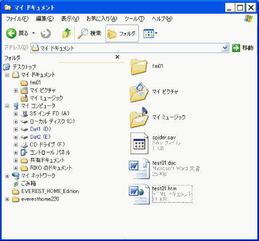
Task: Open the ファイル(F) menu
Action: tap(17, 19)
